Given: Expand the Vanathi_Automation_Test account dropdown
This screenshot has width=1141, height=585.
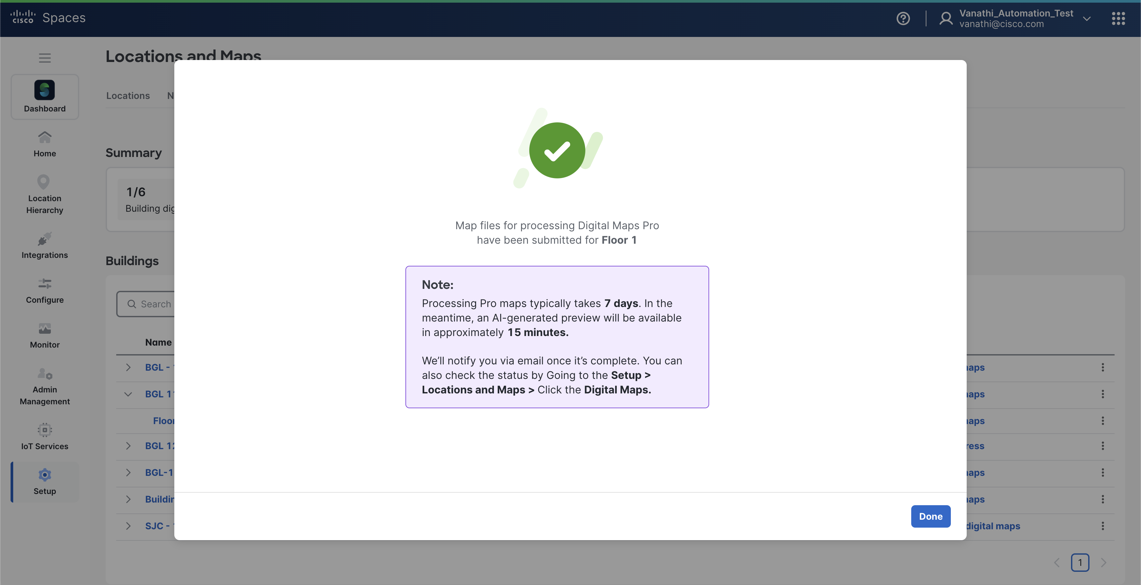Looking at the screenshot, I should [1086, 18].
